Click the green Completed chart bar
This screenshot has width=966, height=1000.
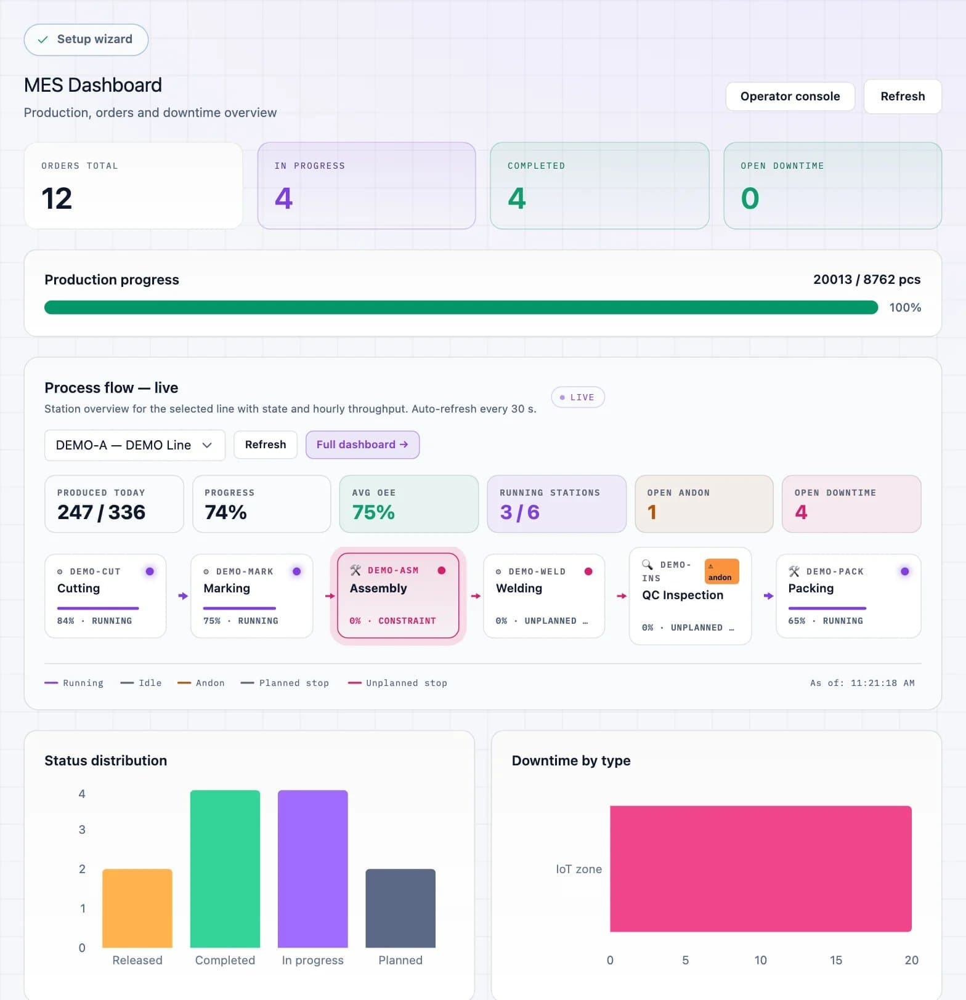[x=225, y=869]
